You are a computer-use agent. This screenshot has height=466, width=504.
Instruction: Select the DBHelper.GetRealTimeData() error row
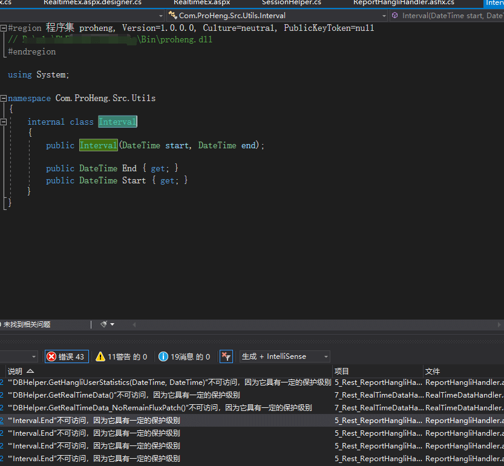124,395
